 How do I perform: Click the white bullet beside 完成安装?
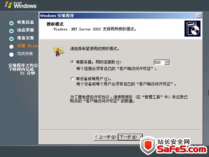pos(12,55)
